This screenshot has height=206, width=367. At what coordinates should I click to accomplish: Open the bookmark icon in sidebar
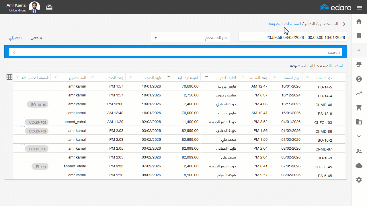tap(359, 36)
